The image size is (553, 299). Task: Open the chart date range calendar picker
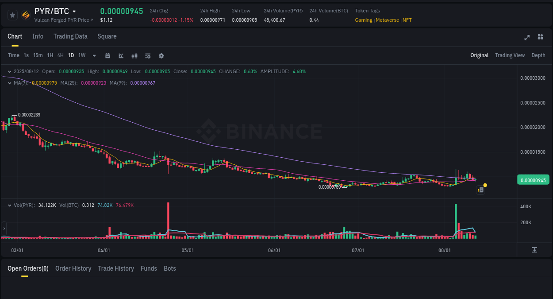(x=108, y=55)
